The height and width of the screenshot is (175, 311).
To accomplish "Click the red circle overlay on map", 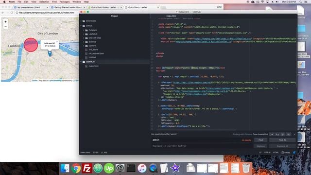I will [31, 45].
